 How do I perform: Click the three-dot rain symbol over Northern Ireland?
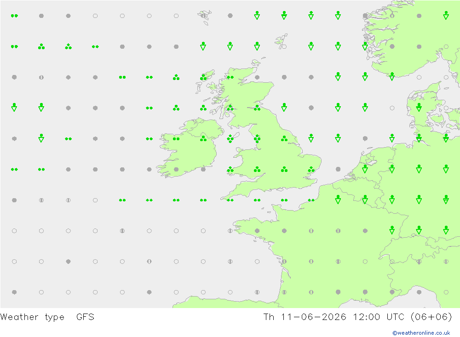(203, 138)
